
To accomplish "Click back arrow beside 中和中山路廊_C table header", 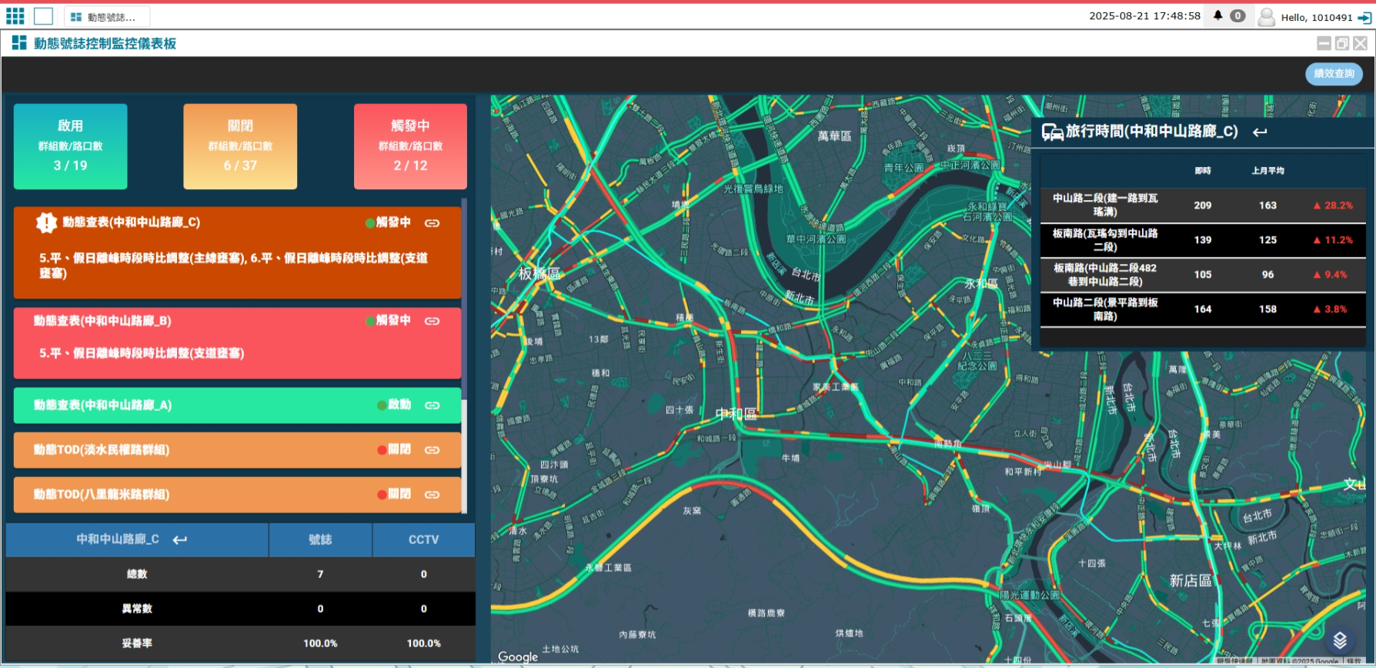I will [x=180, y=540].
